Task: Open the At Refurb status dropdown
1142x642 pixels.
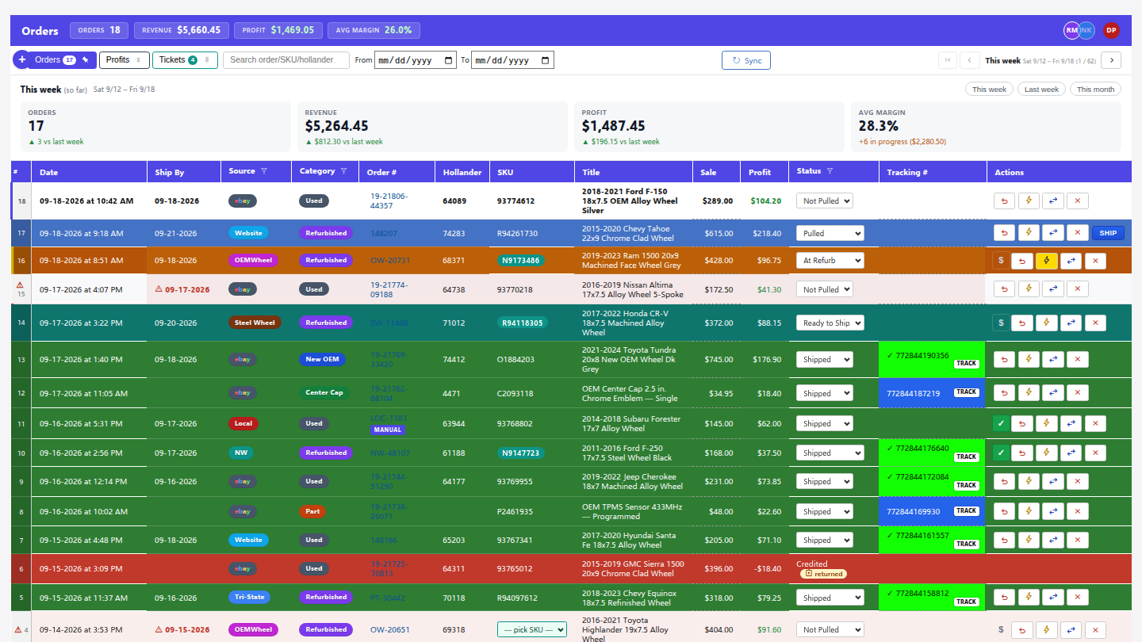Action: tap(830, 260)
